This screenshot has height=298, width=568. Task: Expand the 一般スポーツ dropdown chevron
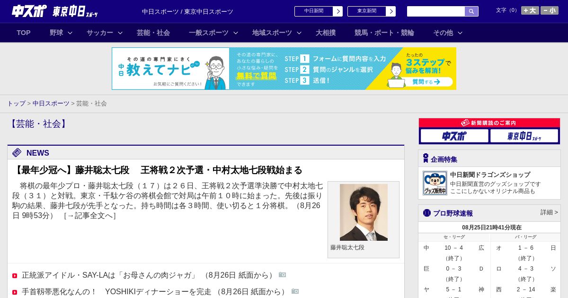click(x=236, y=33)
